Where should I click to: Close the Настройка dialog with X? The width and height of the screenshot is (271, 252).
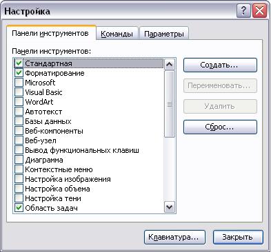tap(259, 11)
